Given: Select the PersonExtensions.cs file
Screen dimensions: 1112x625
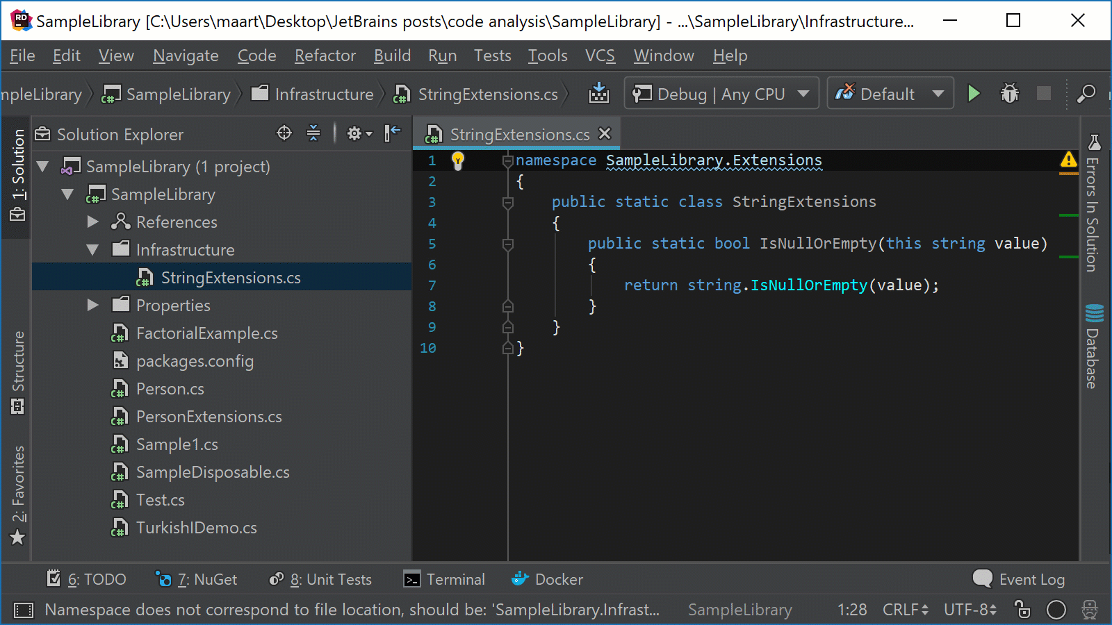Looking at the screenshot, I should (x=208, y=417).
